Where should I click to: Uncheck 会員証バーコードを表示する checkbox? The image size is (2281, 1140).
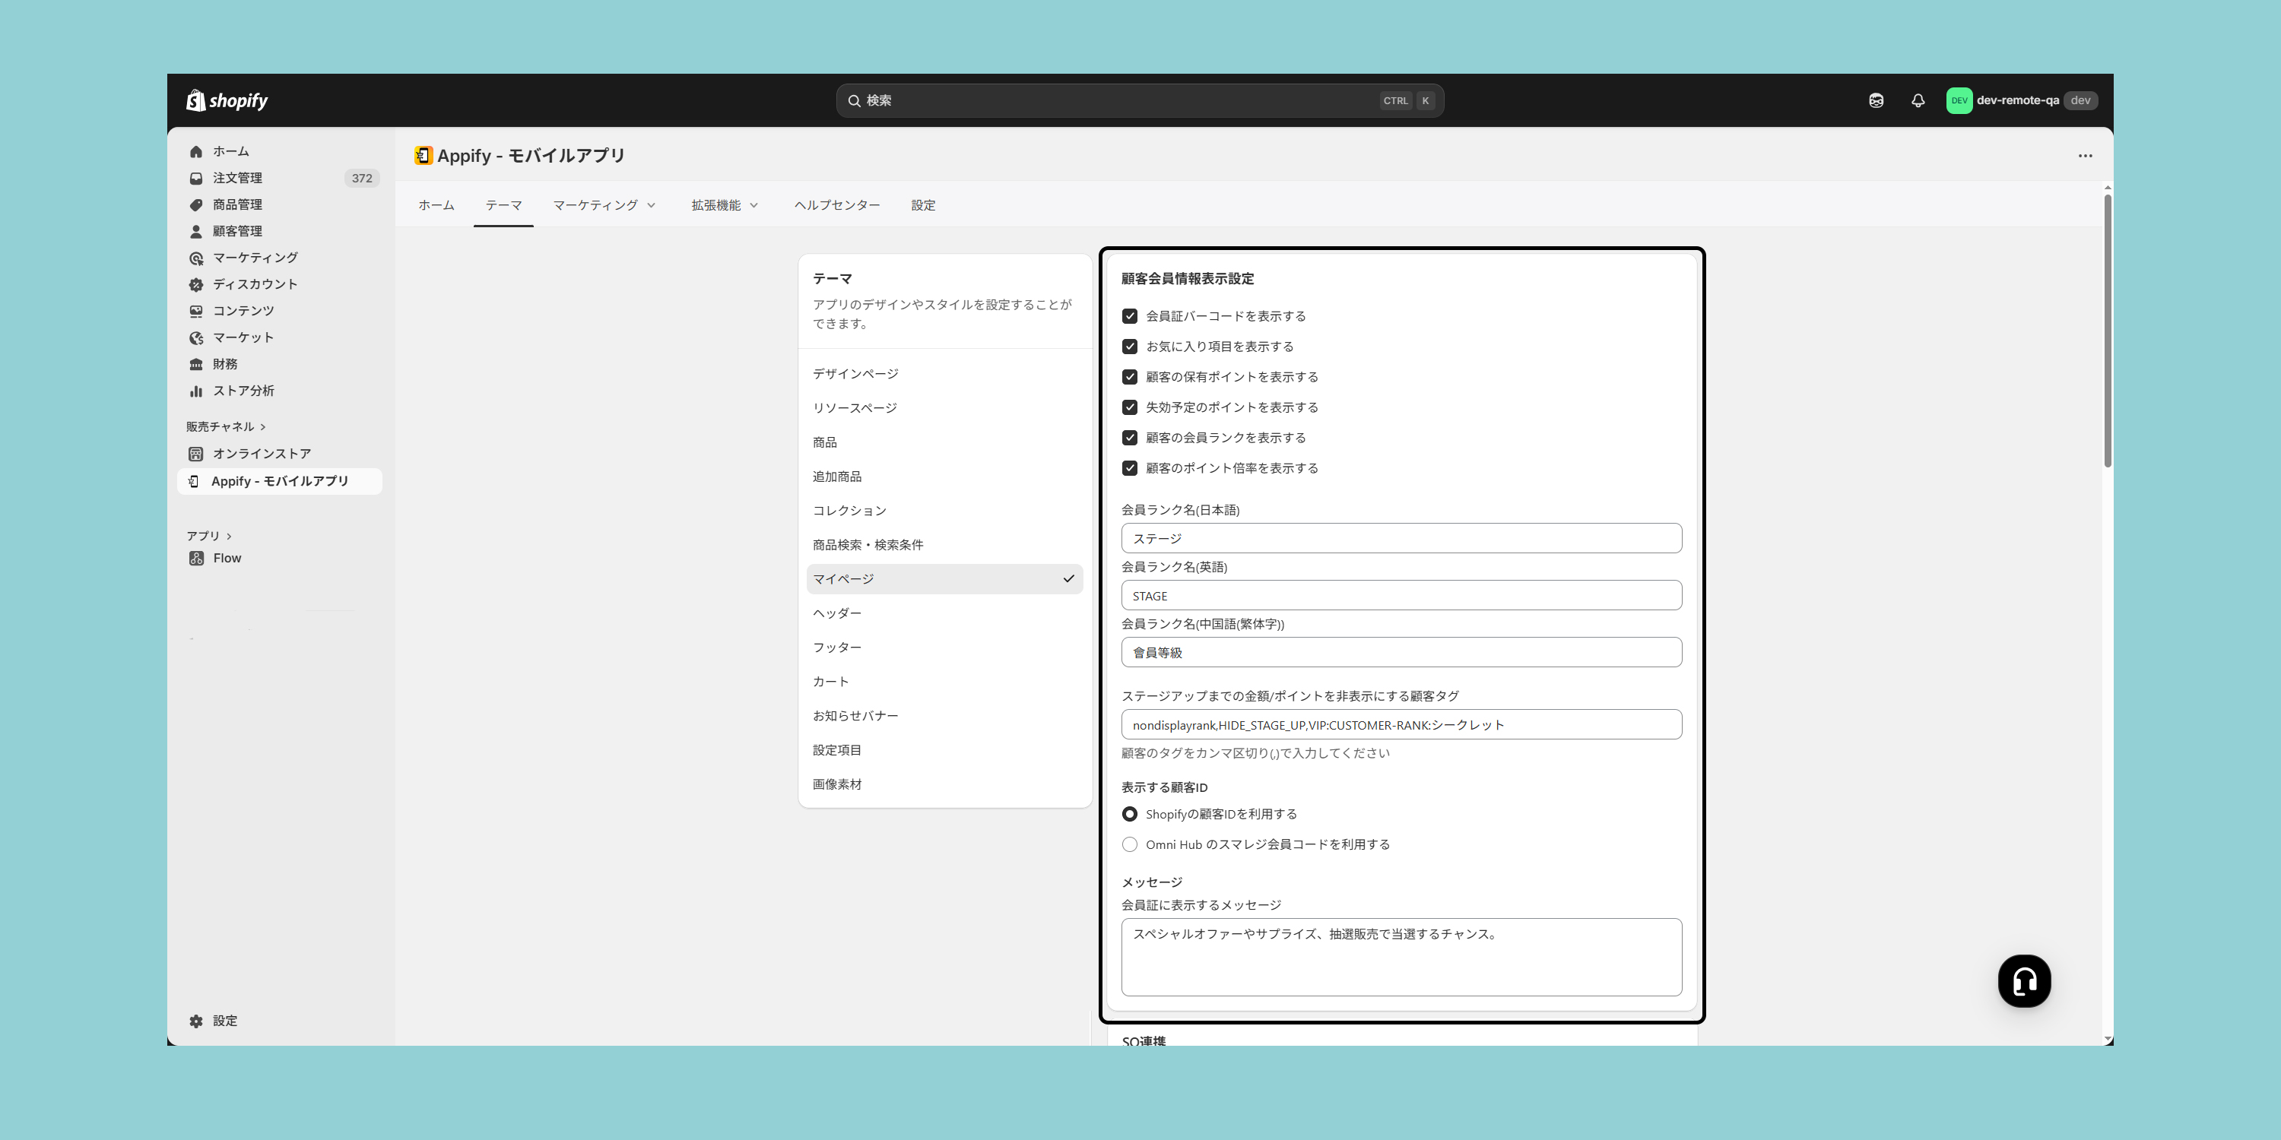[1130, 316]
